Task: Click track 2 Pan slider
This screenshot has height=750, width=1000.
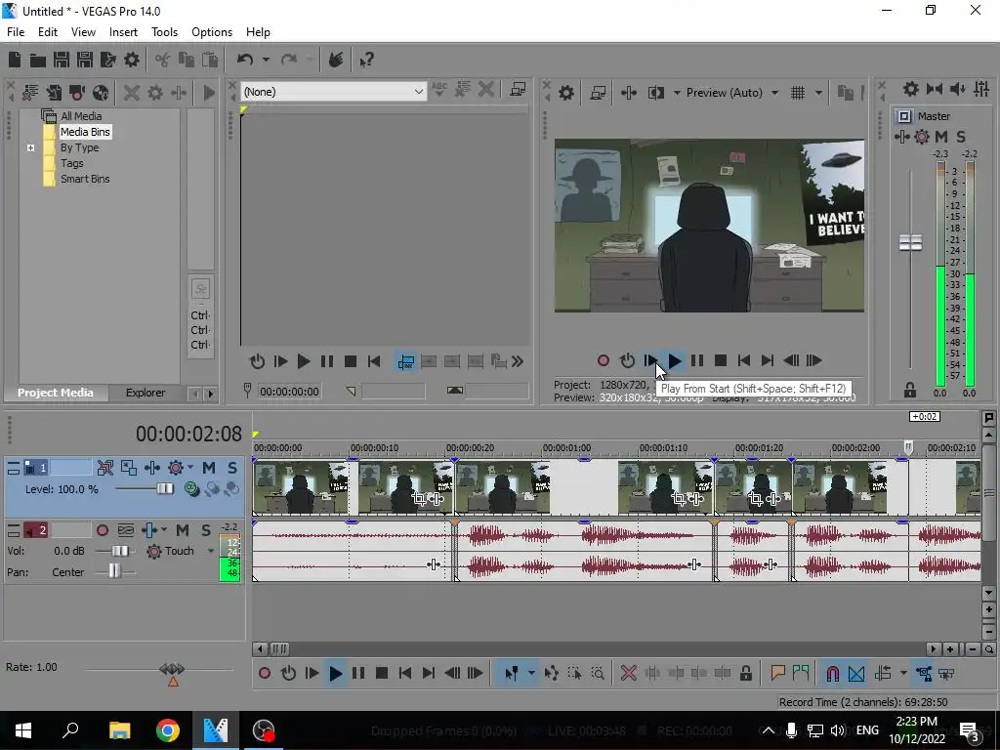Action: pyautogui.click(x=115, y=571)
